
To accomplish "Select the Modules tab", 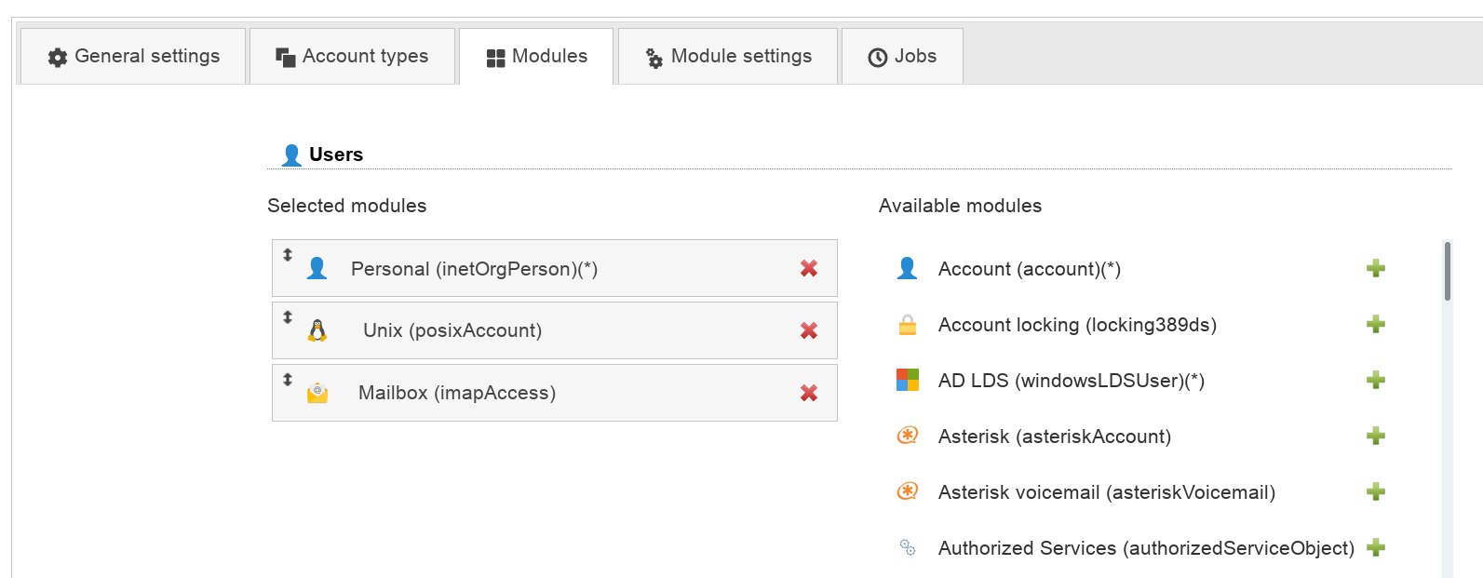I will (536, 57).
